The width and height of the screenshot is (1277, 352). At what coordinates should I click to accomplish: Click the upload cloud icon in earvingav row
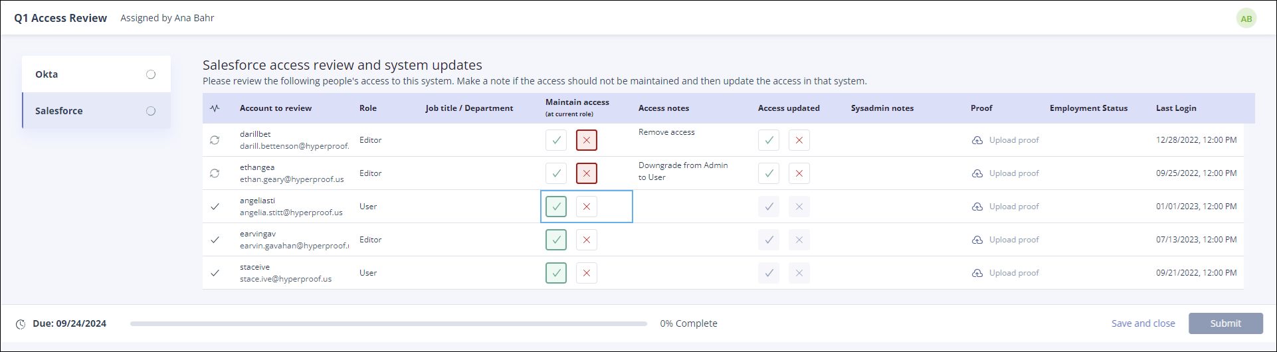977,240
